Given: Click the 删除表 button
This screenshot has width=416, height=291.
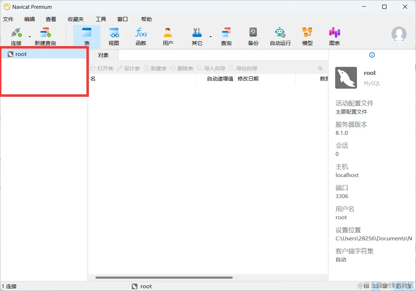Looking at the screenshot, I should [182, 68].
